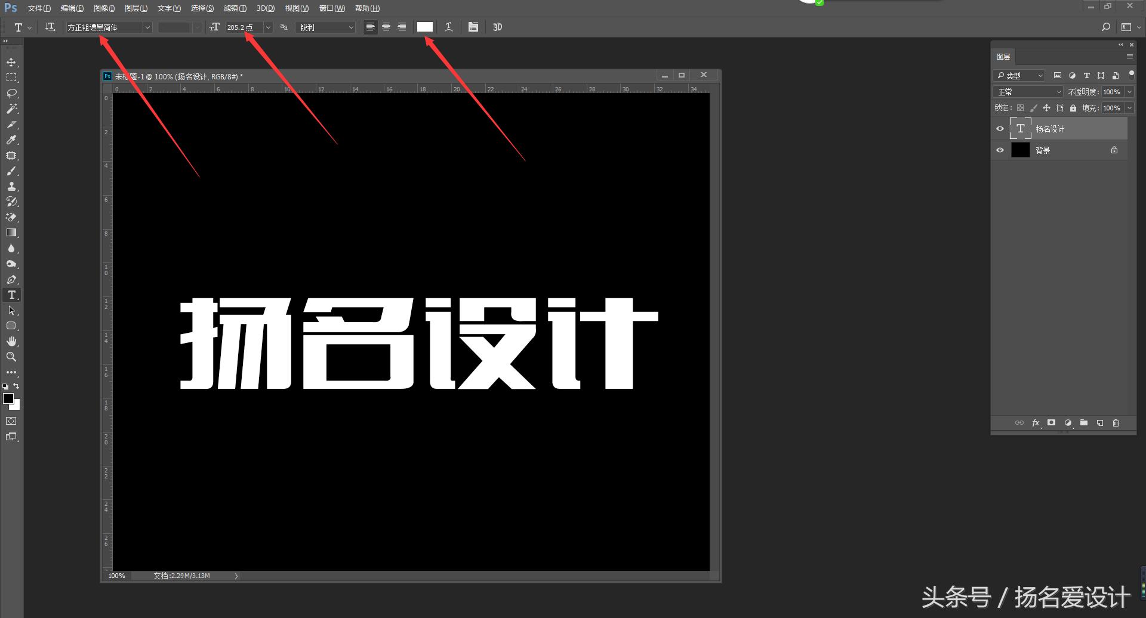Add a new layer in Layers panel

pos(1100,422)
